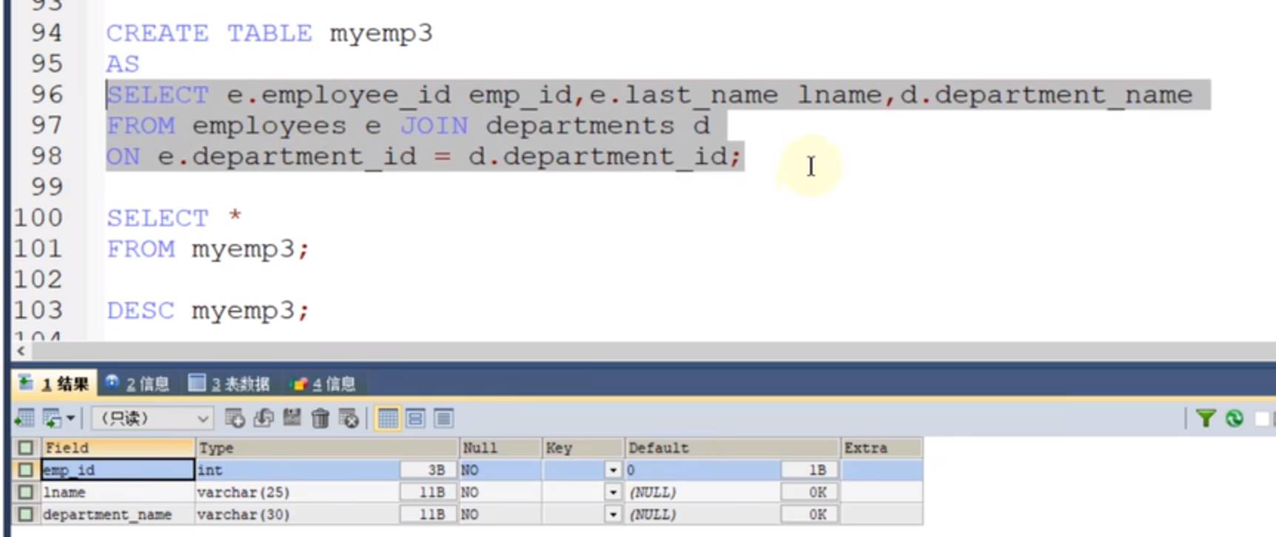Viewport: 1276px width, 537px height.
Task: Click the save changes floppy icon
Action: tap(292, 419)
